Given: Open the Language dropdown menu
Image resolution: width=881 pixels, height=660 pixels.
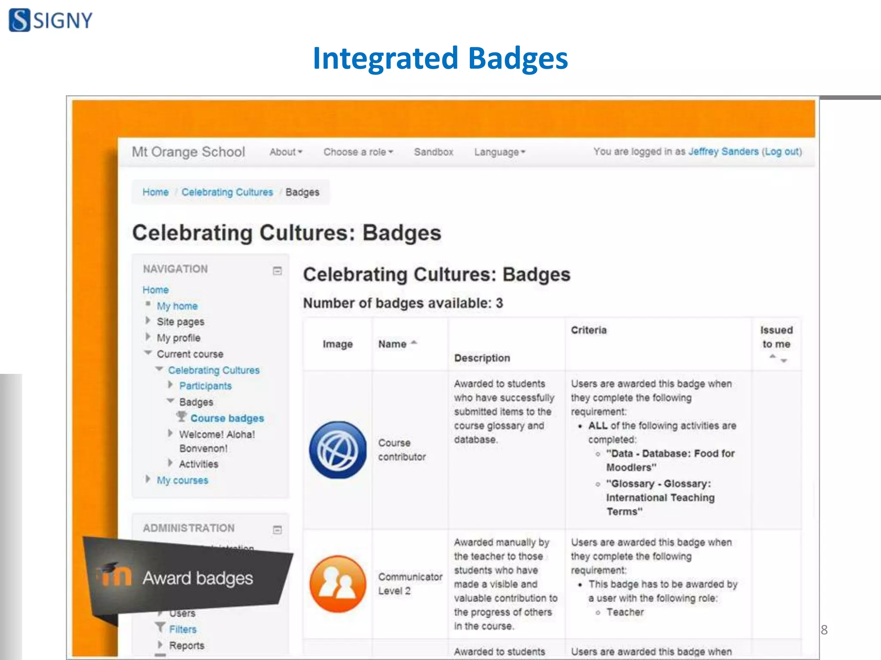Looking at the screenshot, I should point(500,152).
